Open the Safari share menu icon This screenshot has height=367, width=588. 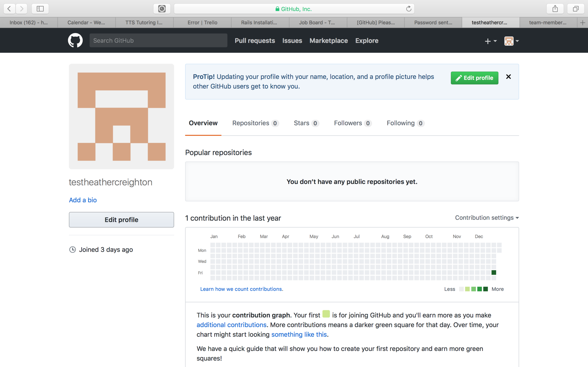pos(555,9)
